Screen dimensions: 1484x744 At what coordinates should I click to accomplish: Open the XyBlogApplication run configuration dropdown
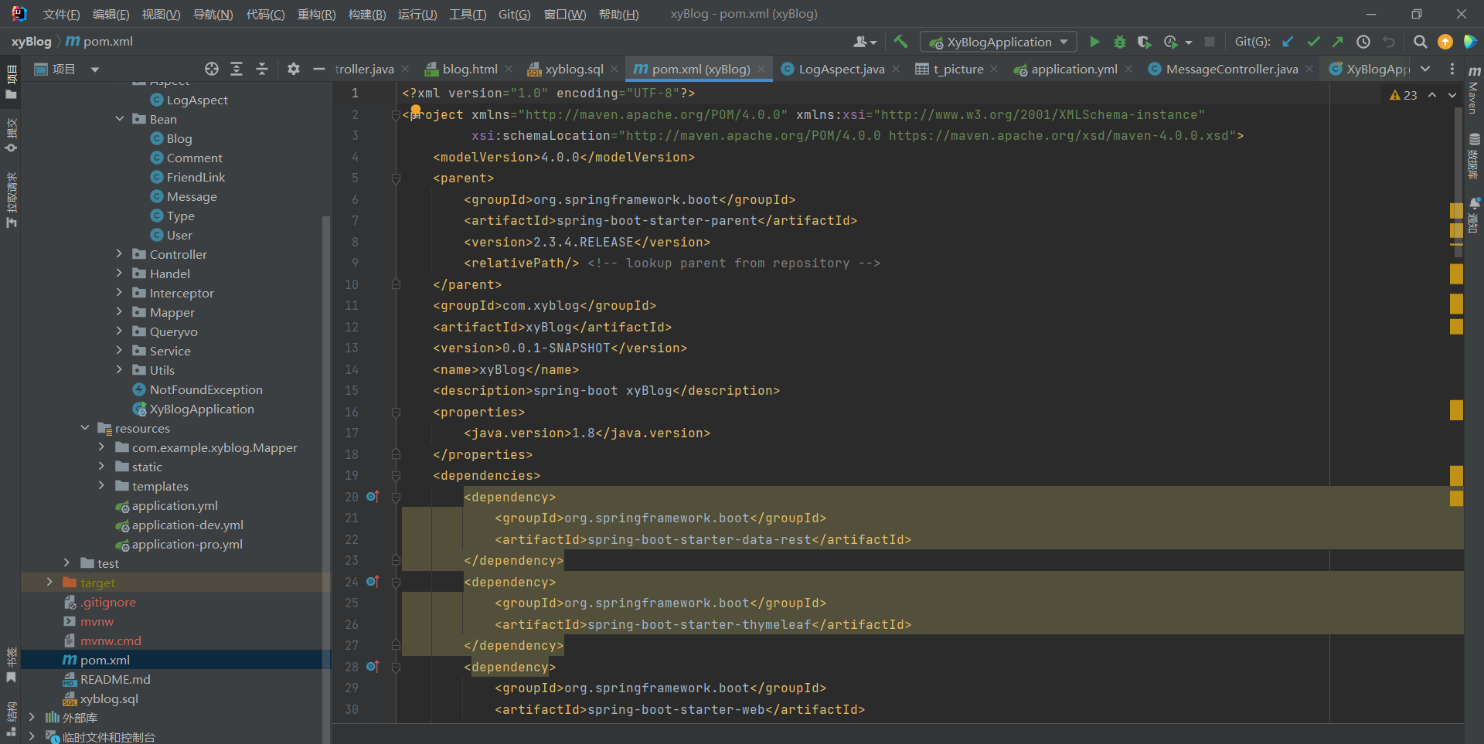[x=999, y=42]
